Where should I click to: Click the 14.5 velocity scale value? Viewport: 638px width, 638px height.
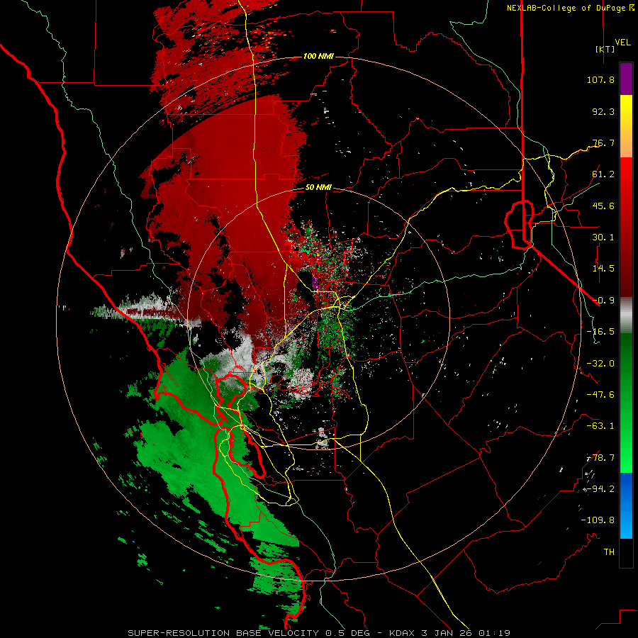coord(603,269)
